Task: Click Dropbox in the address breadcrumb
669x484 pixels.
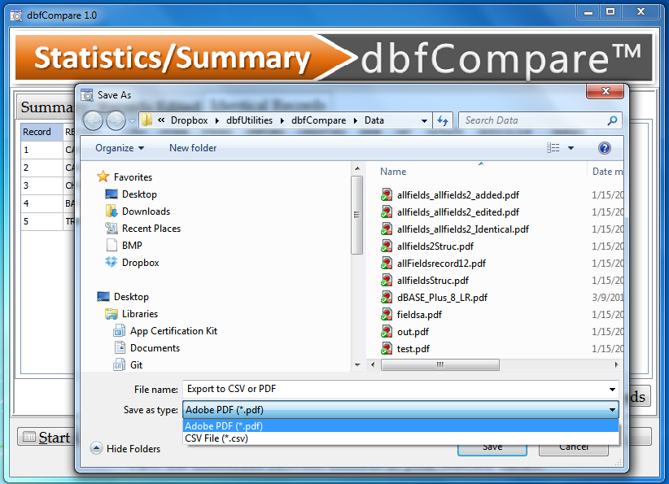Action: coord(189,120)
